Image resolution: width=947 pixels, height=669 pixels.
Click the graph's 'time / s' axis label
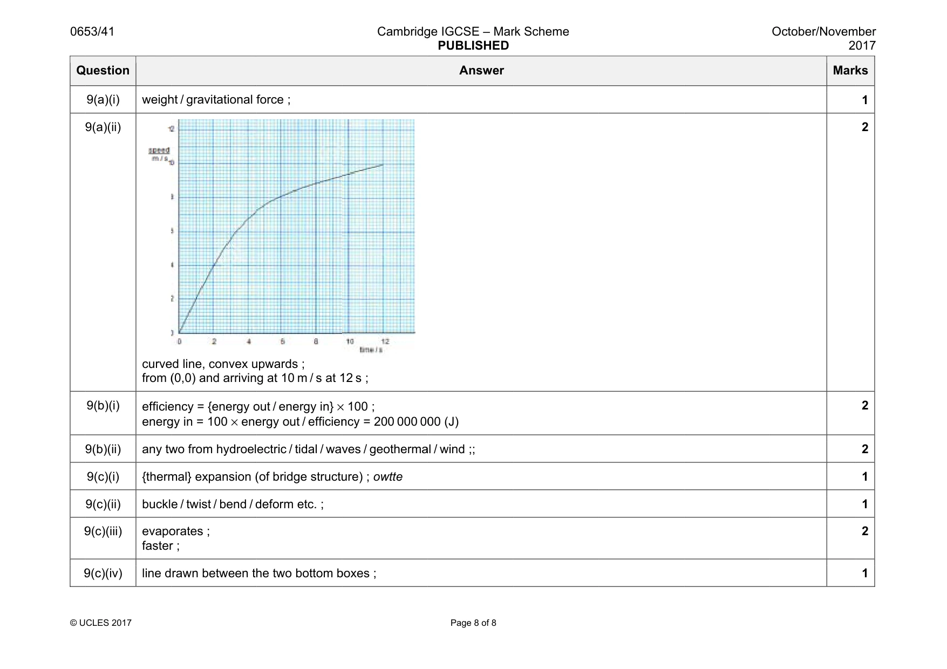[x=371, y=350]
